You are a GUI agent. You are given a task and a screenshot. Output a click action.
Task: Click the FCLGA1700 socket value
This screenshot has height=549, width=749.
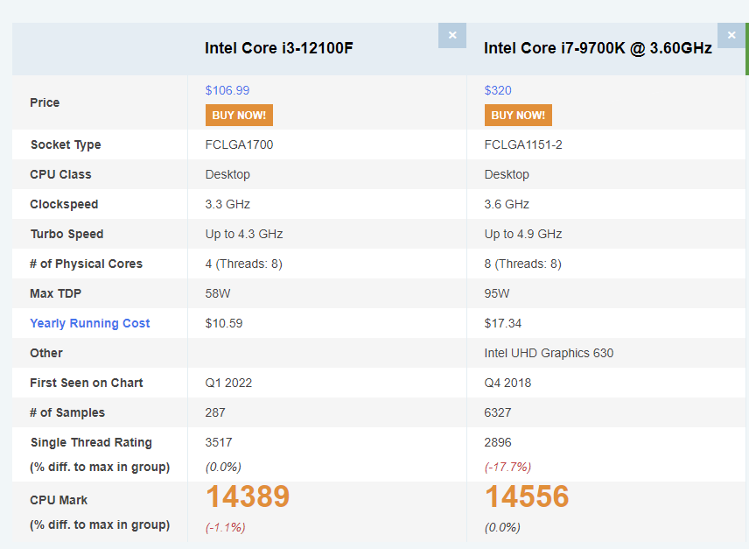tap(239, 144)
